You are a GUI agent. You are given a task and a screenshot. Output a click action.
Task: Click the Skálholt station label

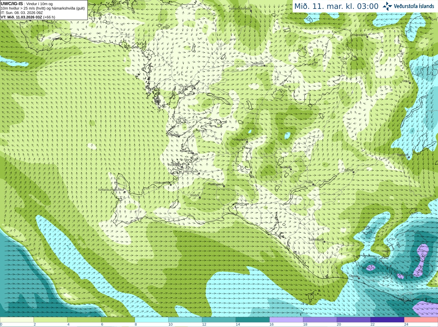click(x=285, y=167)
